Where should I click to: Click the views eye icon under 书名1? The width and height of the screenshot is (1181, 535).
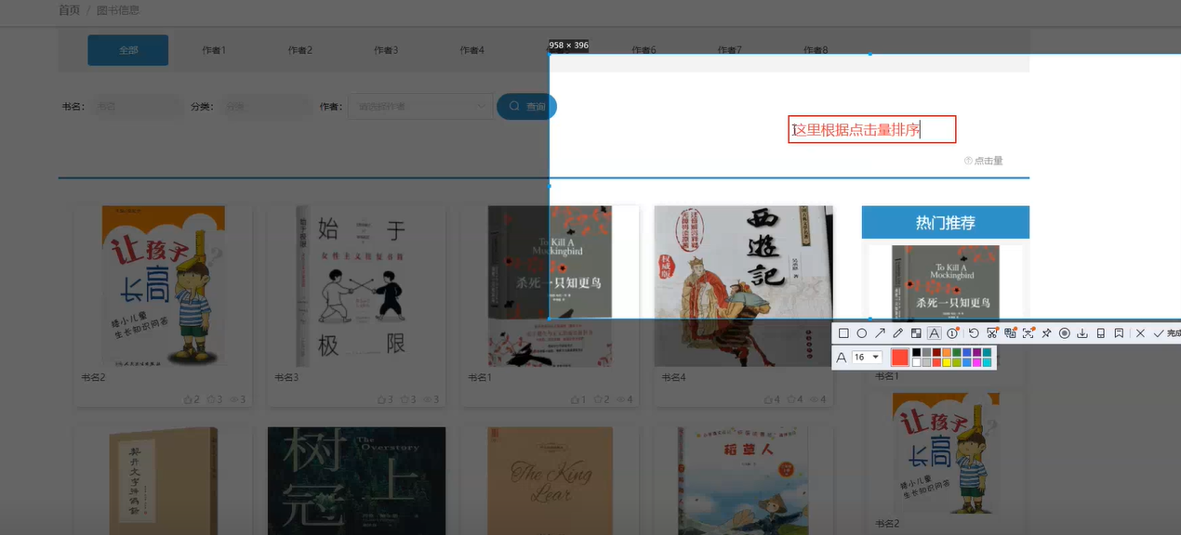620,399
